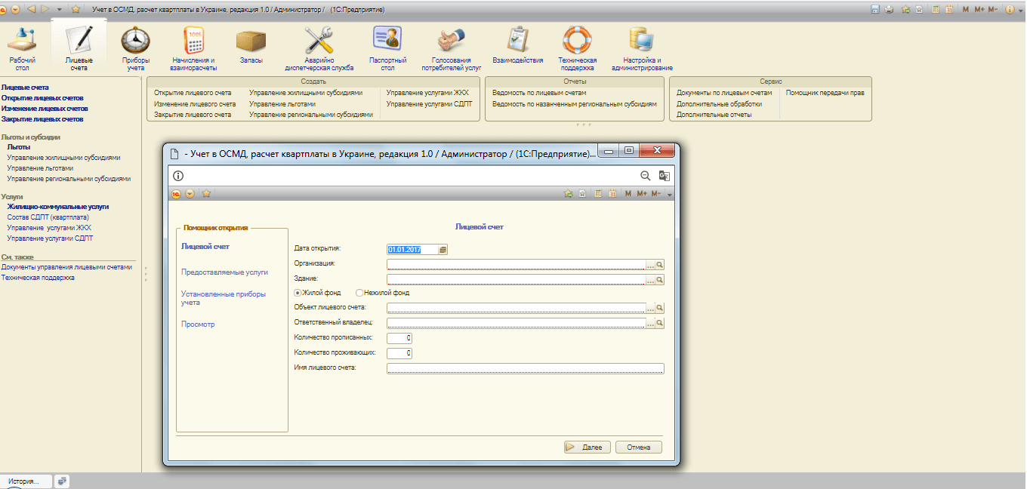The height and width of the screenshot is (489, 1027).
Task: Click info icon in main window toolbar
Action: coord(1010,9)
